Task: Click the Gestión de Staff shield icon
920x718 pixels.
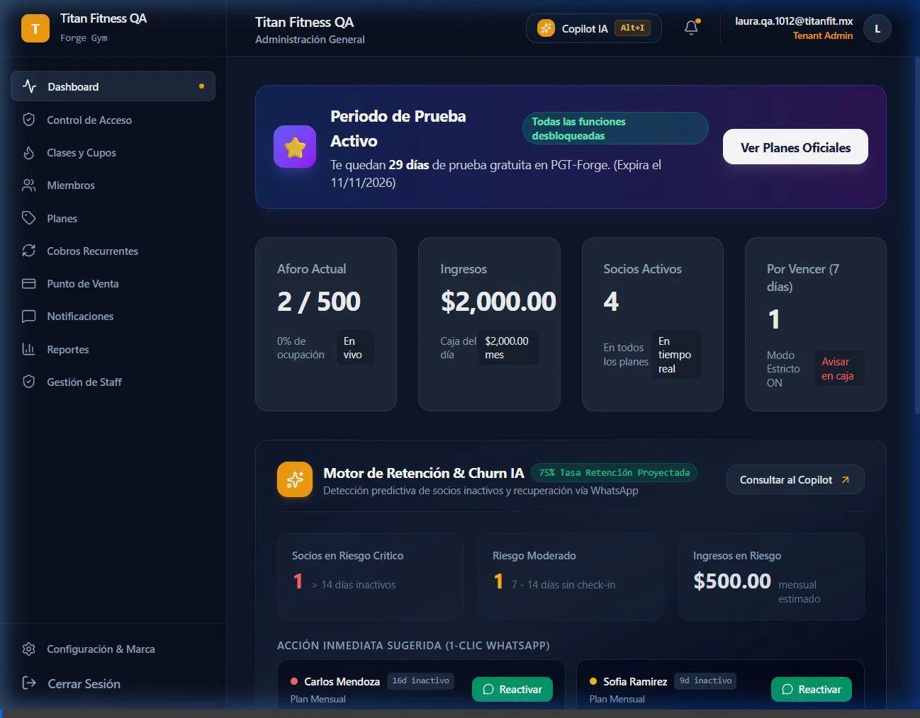Action: (29, 382)
